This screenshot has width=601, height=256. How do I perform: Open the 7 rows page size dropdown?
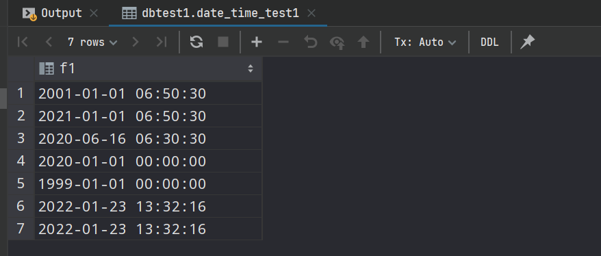pyautogui.click(x=92, y=42)
